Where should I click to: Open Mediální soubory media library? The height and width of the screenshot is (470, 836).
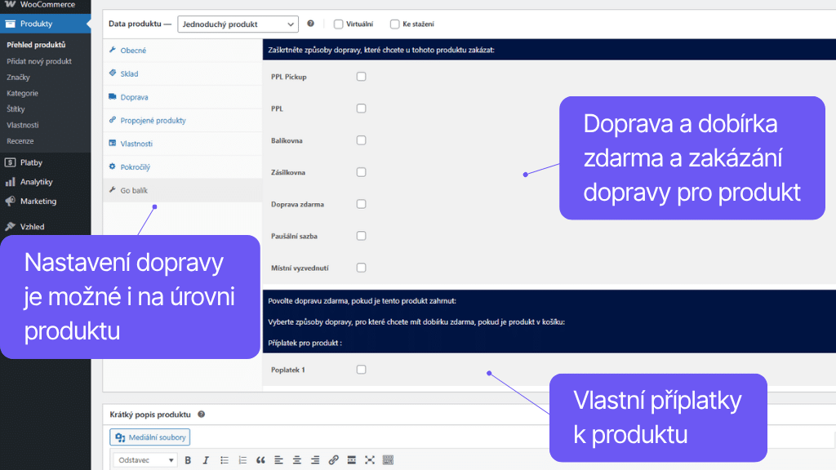pyautogui.click(x=149, y=437)
